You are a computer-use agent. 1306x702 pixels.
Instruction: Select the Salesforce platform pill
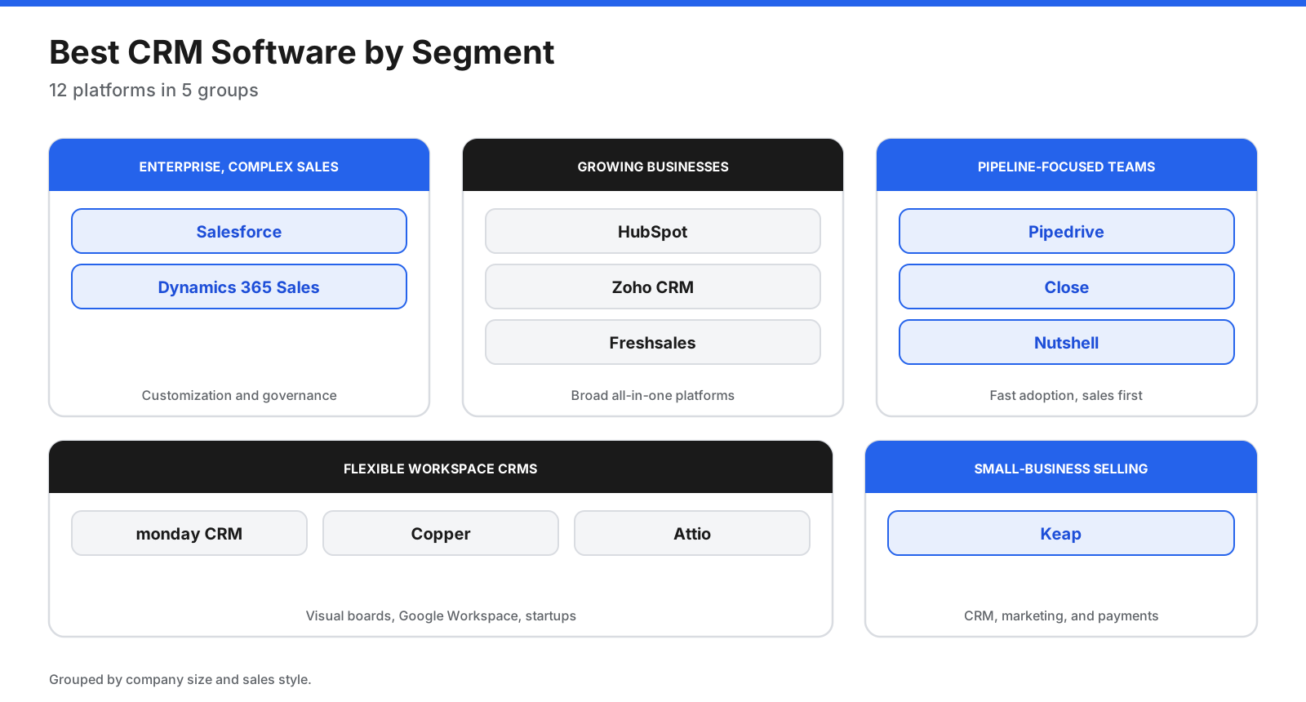pos(239,231)
